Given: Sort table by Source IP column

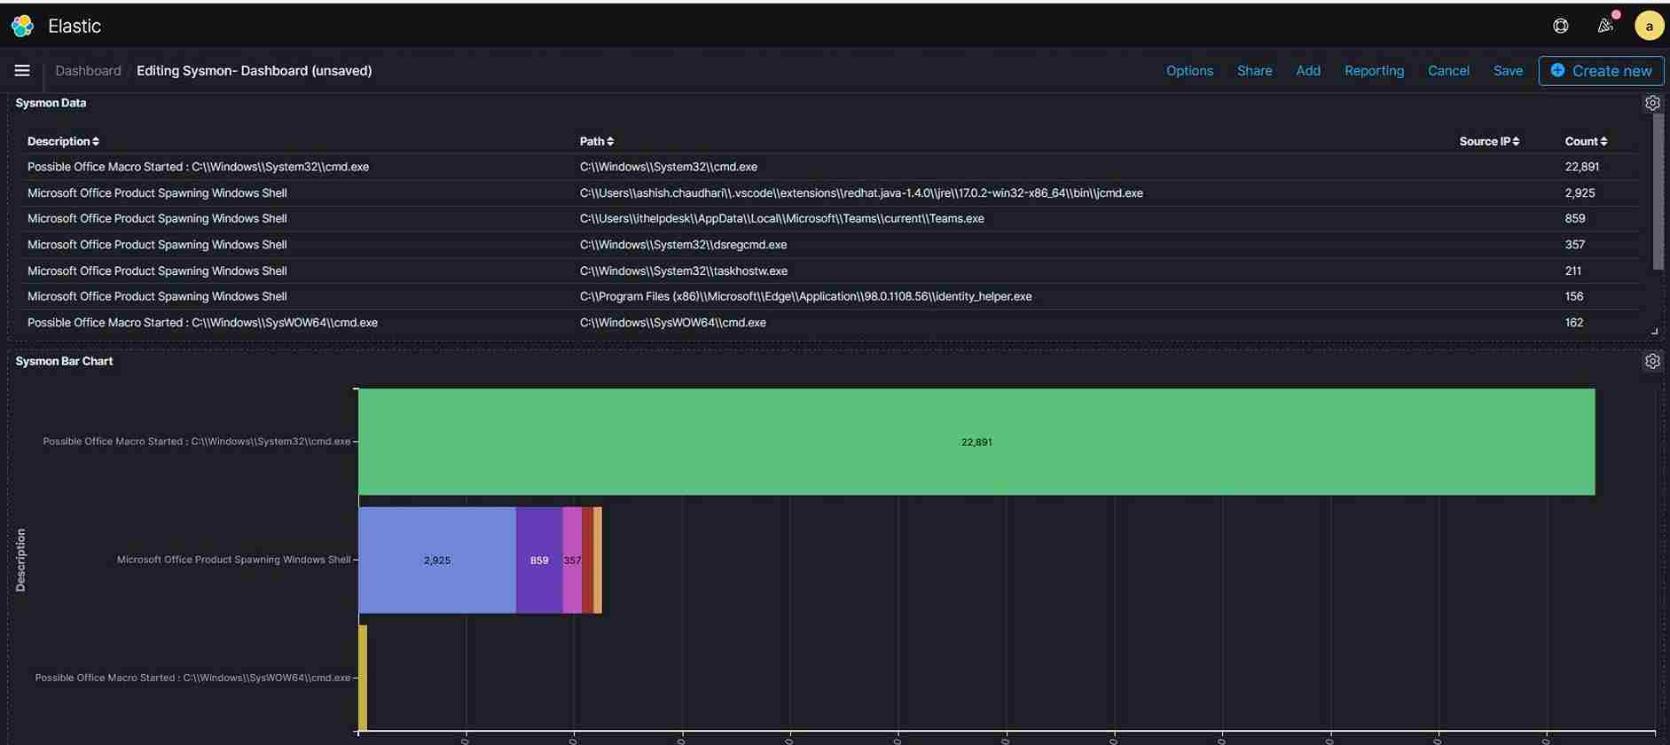Looking at the screenshot, I should click(x=1489, y=141).
